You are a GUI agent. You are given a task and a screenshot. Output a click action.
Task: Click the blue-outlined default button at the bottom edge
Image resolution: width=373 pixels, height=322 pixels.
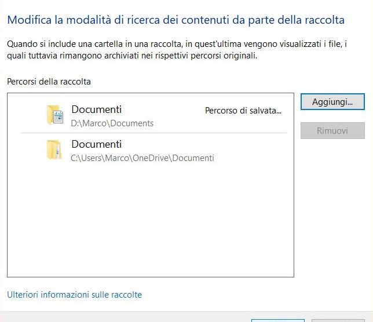(x=277, y=320)
